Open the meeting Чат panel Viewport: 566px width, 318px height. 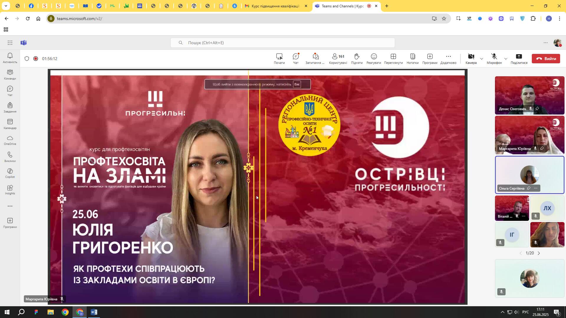(x=296, y=59)
